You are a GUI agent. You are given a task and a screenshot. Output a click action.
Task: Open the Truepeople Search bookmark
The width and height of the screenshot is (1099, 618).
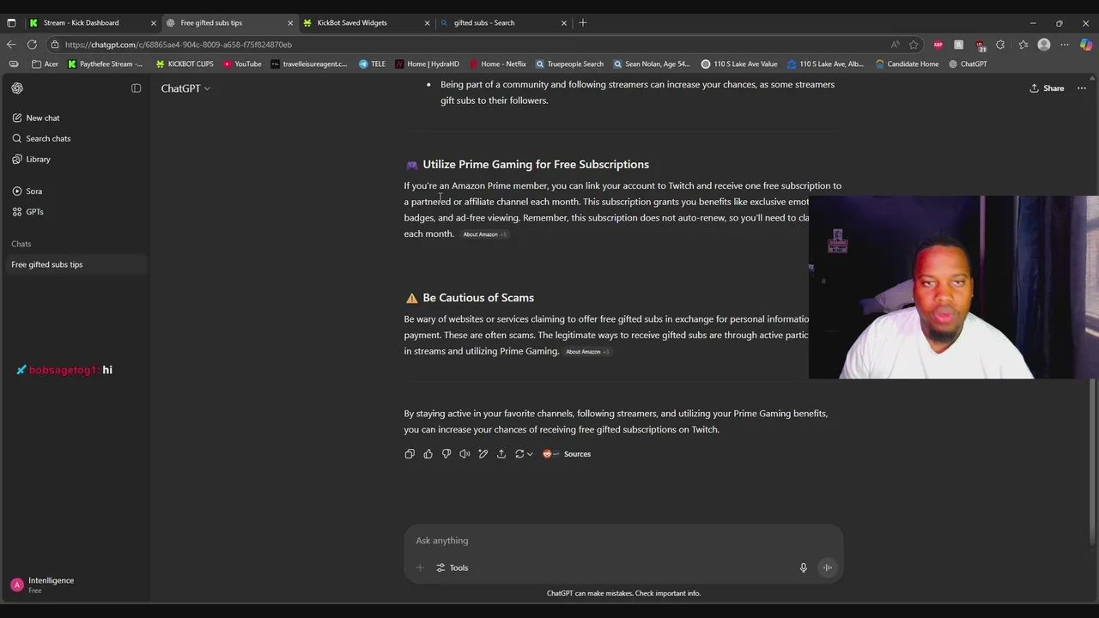[x=569, y=64]
